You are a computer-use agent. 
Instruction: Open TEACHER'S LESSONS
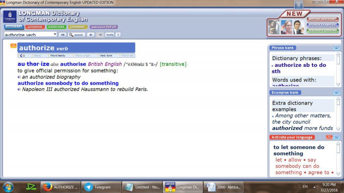click(322, 31)
